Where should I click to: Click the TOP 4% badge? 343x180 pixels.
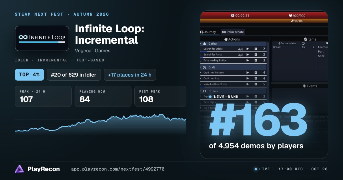pos(29,75)
